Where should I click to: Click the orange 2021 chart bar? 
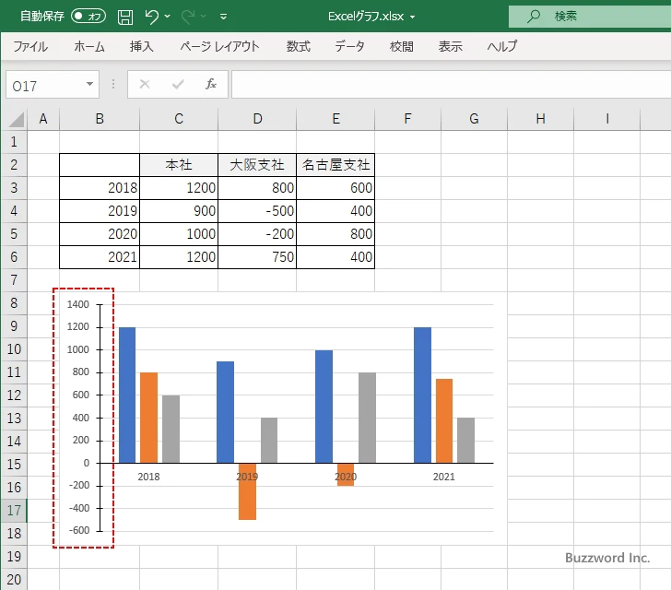click(x=444, y=420)
